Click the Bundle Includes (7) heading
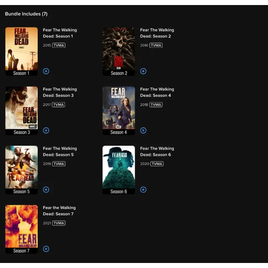 pos(26,14)
